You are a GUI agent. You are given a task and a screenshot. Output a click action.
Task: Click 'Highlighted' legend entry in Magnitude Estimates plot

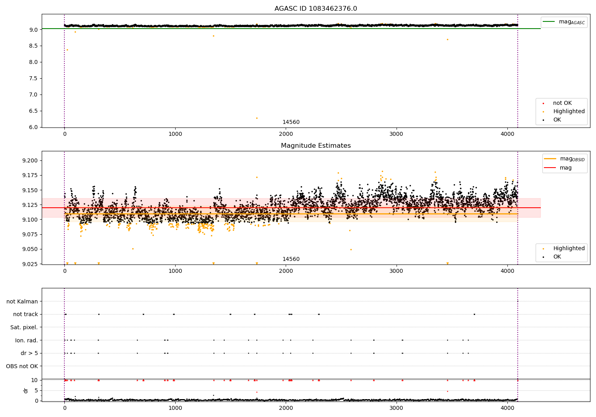(x=568, y=249)
